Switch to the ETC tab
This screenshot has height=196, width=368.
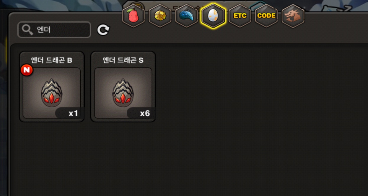coord(240,16)
